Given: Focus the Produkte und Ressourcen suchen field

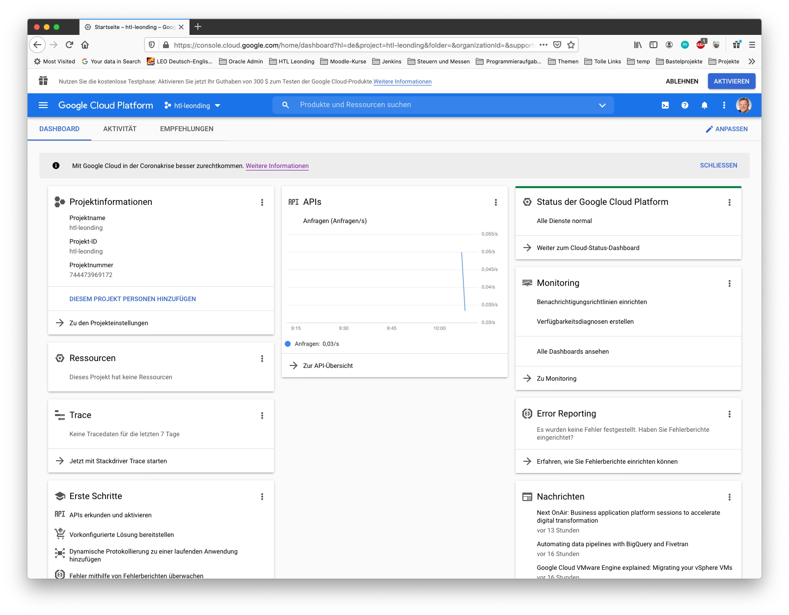Looking at the screenshot, I should [x=443, y=105].
